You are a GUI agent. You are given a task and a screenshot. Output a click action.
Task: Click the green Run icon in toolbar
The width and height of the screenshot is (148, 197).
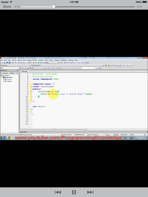point(36,62)
